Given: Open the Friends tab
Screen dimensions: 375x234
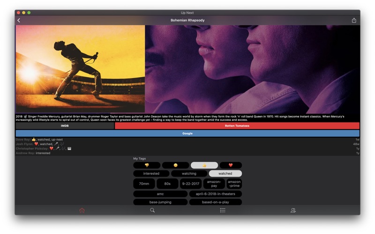Looking at the screenshot, I should tap(293, 210).
